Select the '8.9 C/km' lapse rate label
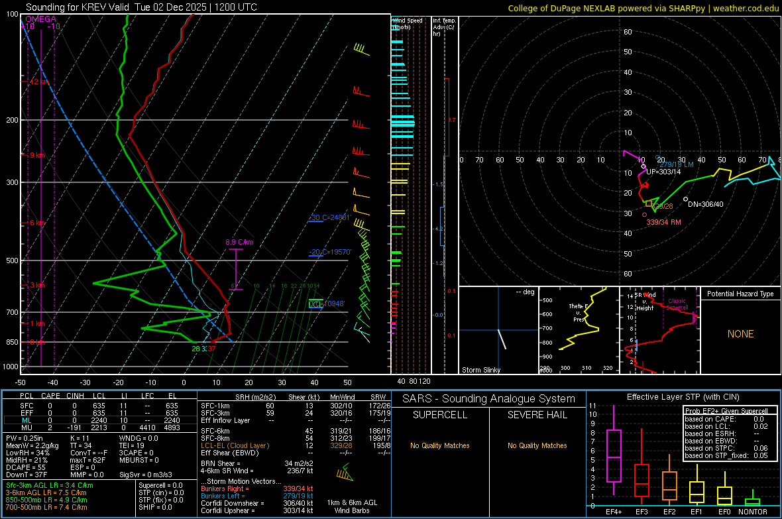 pos(239,242)
